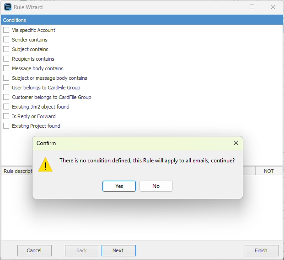The width and height of the screenshot is (284, 260).
Task: Enable the Sender contains condition
Action: pyautogui.click(x=6, y=40)
